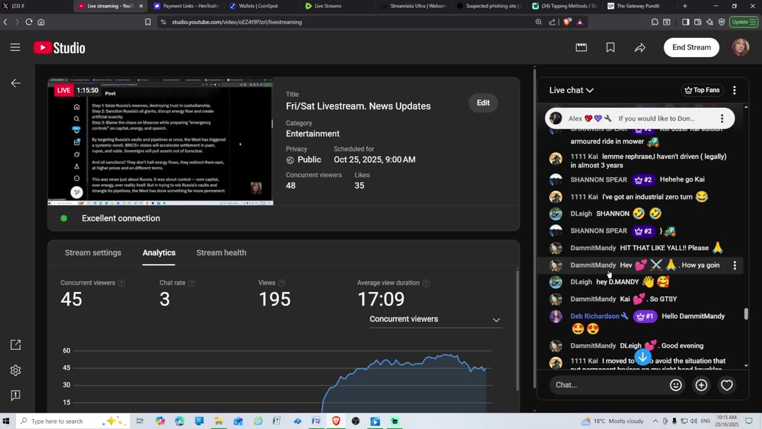The width and height of the screenshot is (762, 429).
Task: Send a heart reaction in chat
Action: (x=727, y=385)
